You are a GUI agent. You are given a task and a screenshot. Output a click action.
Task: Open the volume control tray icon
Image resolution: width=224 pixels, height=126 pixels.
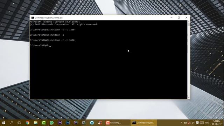193,123
